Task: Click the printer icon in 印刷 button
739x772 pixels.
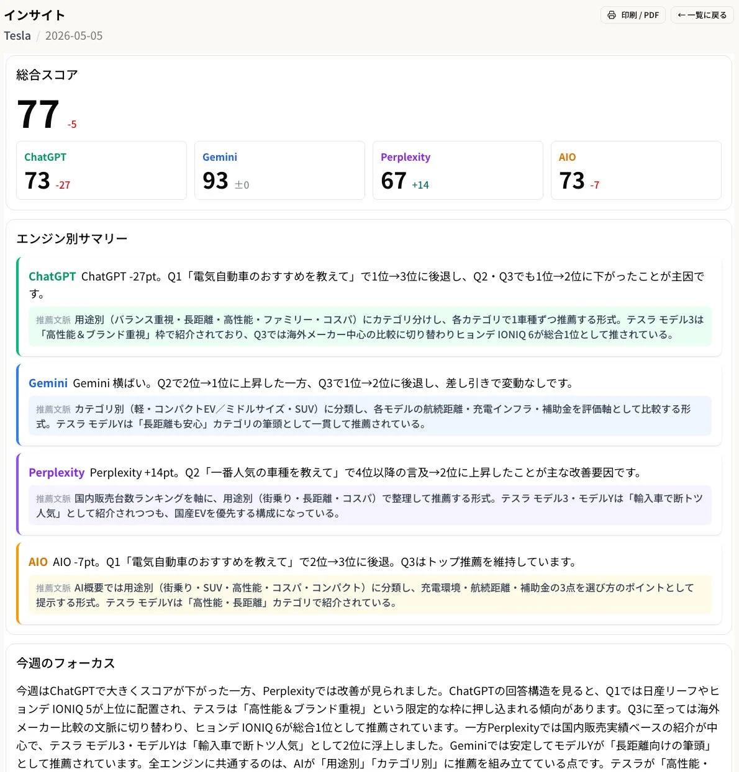Action: (612, 15)
